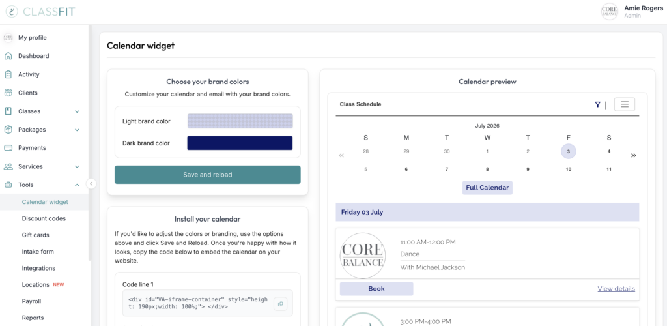This screenshot has width=667, height=326.
Task: Click the Full Calendar button
Action: pyautogui.click(x=487, y=188)
